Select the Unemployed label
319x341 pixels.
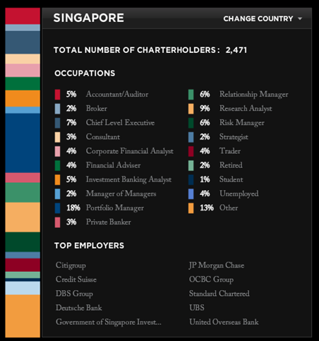coord(239,194)
